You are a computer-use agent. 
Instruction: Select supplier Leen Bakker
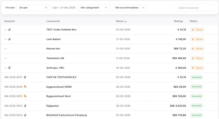53,39
